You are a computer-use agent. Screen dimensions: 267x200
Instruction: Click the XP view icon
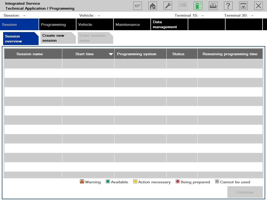(x=137, y=6)
